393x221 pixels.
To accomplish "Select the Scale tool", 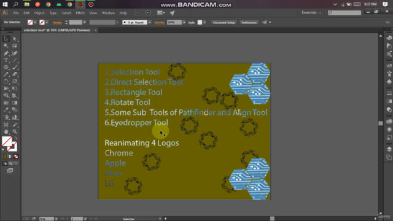I will pos(15,82).
